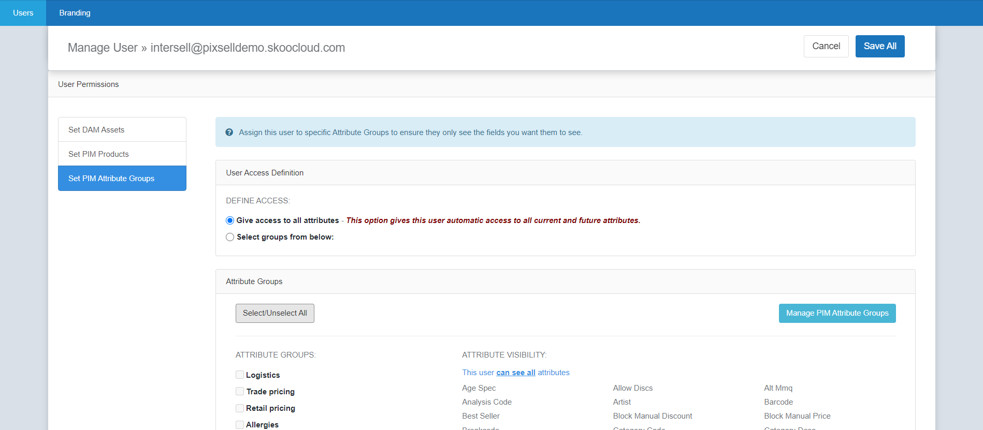Click Age Spec attribute text
Screen dimensions: 983x430
point(479,388)
